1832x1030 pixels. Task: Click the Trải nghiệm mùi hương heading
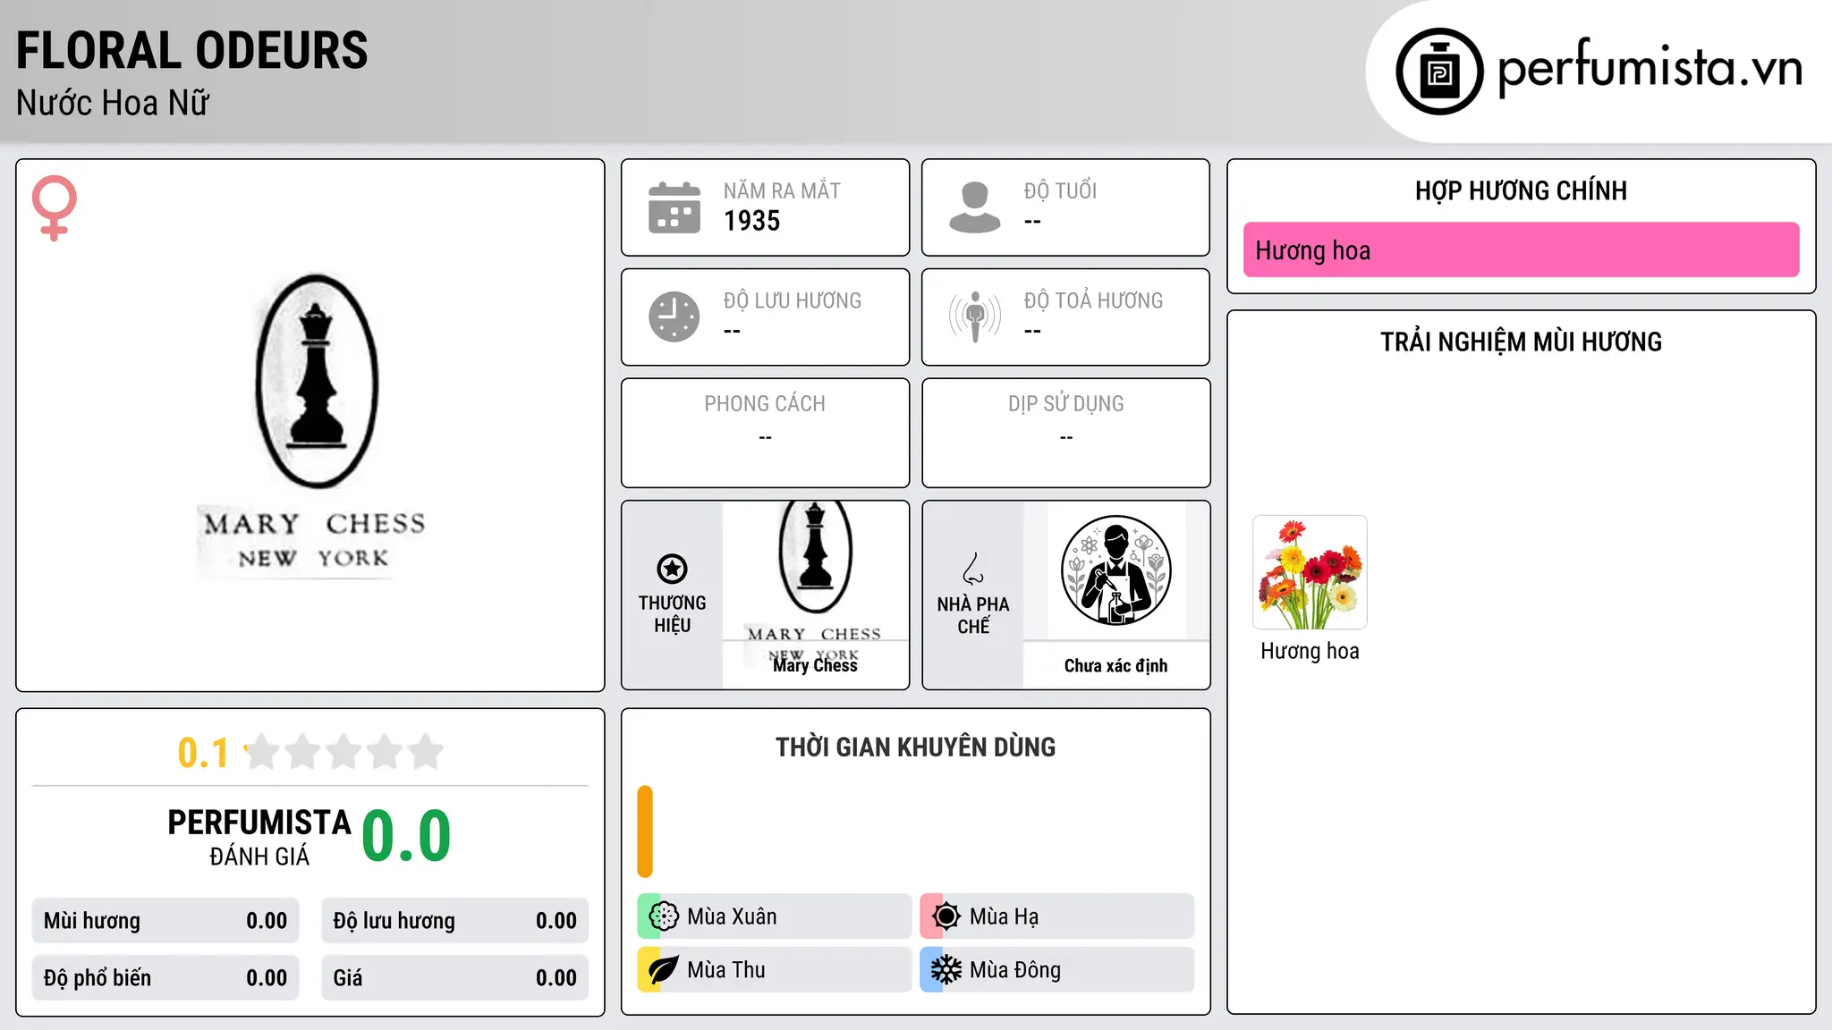coord(1521,342)
